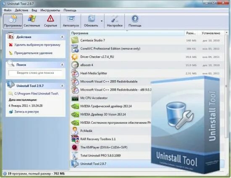This screenshot has height=178, width=231.
Task: Open the Вид menu
Action: click(34, 10)
